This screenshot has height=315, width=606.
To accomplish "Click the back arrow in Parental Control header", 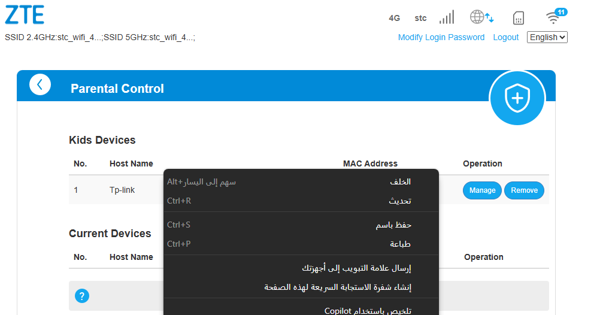I will [x=40, y=85].
